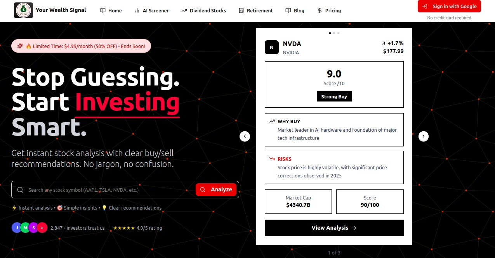Switch to the Home page
The image size is (495, 258).
coord(111,10)
